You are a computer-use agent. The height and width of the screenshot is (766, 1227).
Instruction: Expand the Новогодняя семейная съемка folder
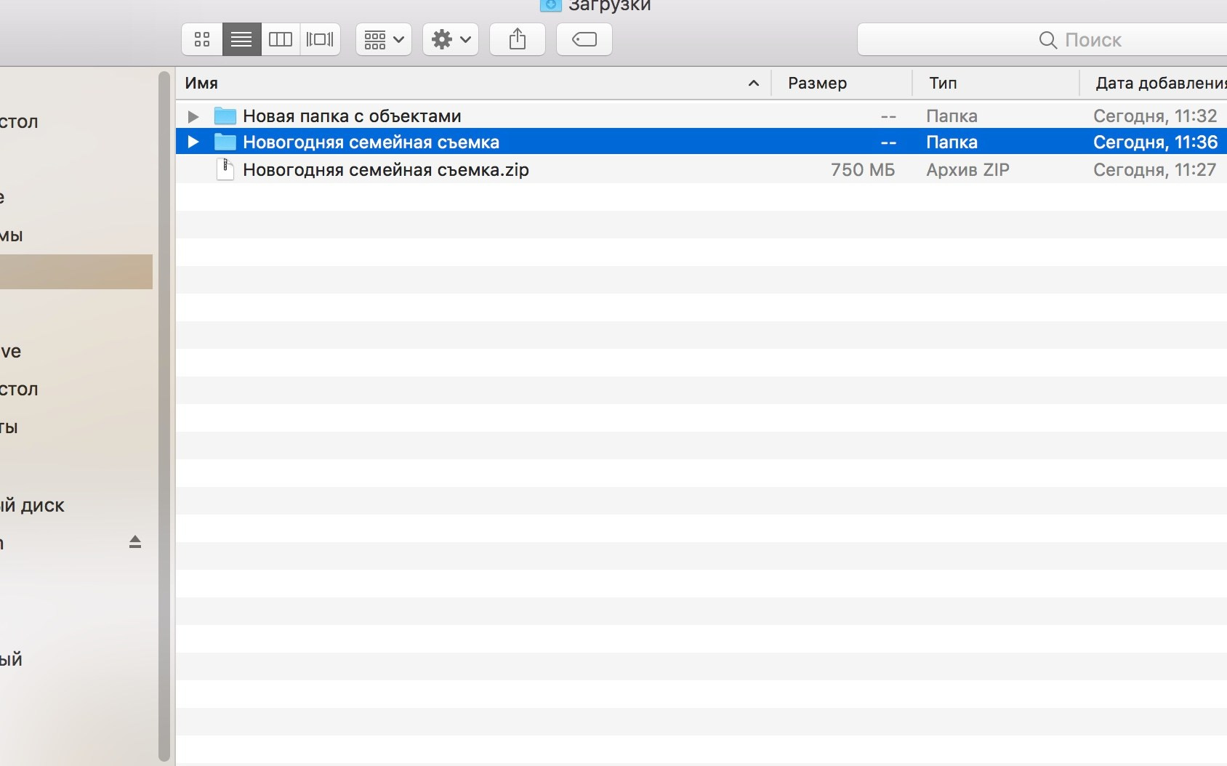193,142
